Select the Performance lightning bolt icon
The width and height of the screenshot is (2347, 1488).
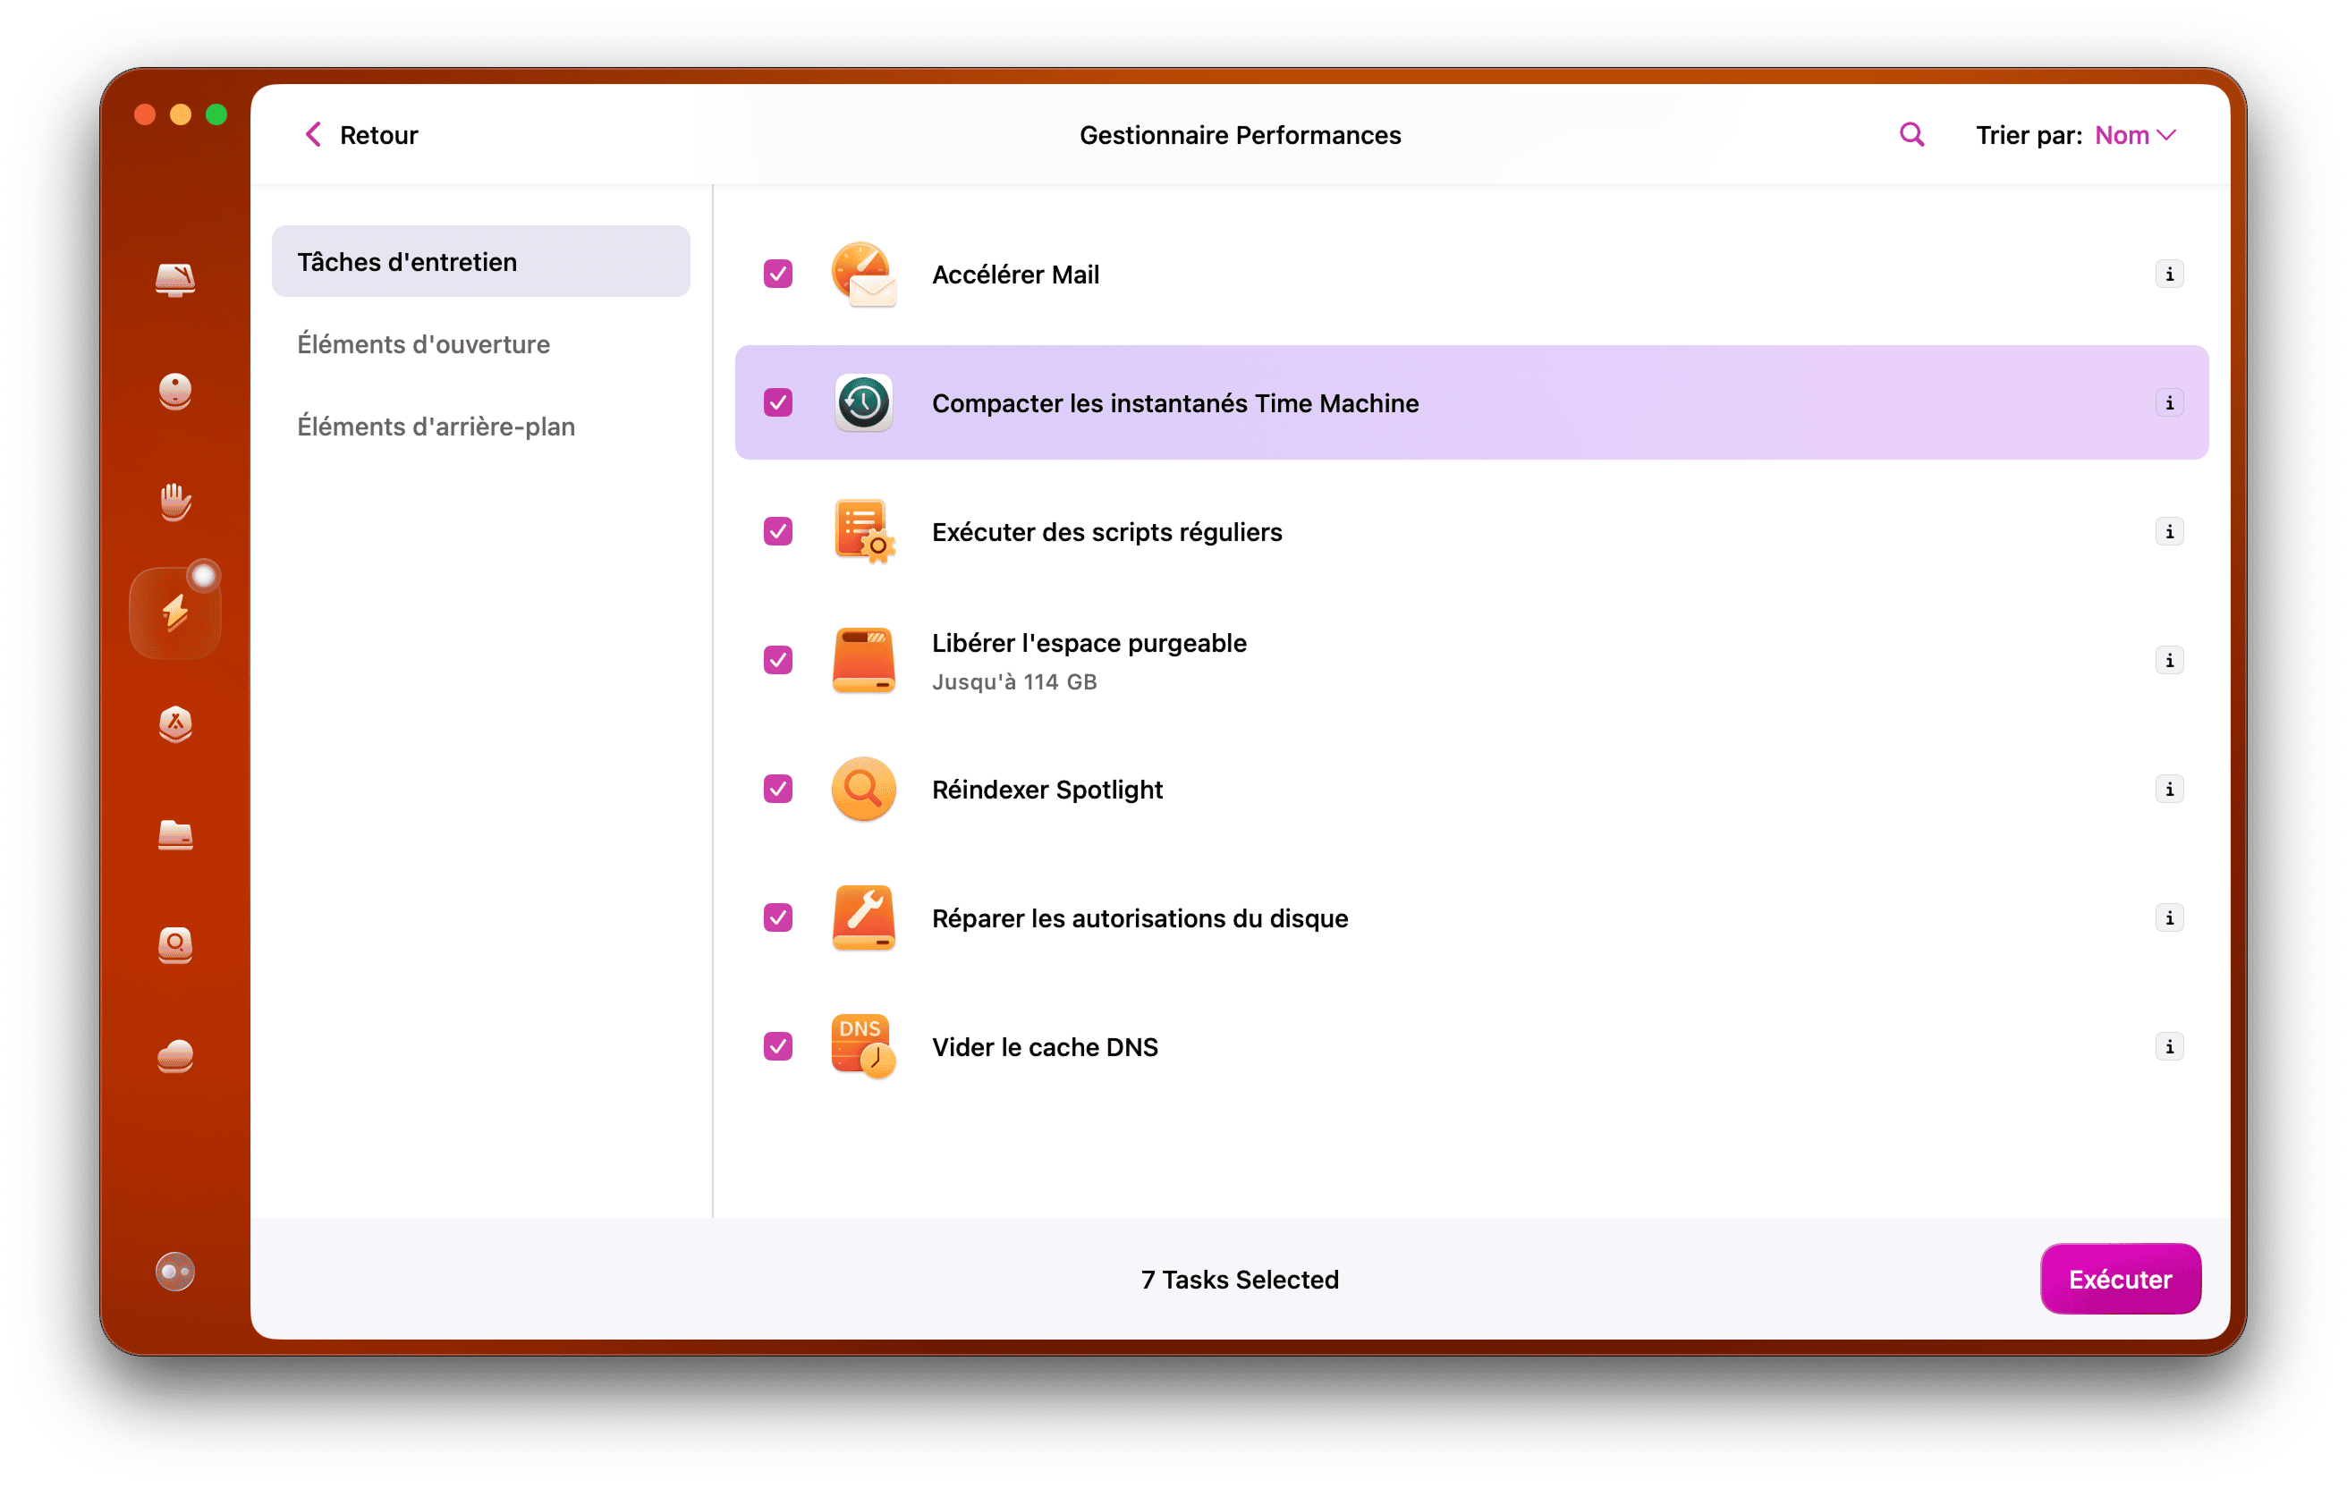click(x=175, y=611)
